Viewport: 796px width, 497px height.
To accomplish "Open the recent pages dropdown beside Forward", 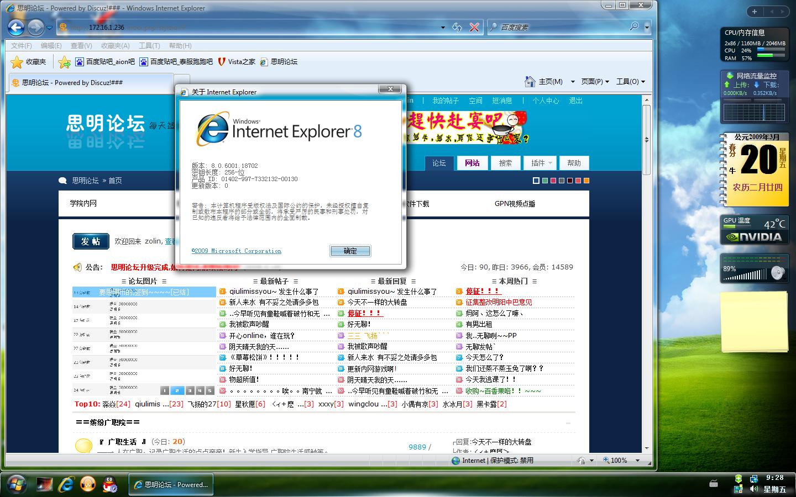I will click(x=49, y=28).
